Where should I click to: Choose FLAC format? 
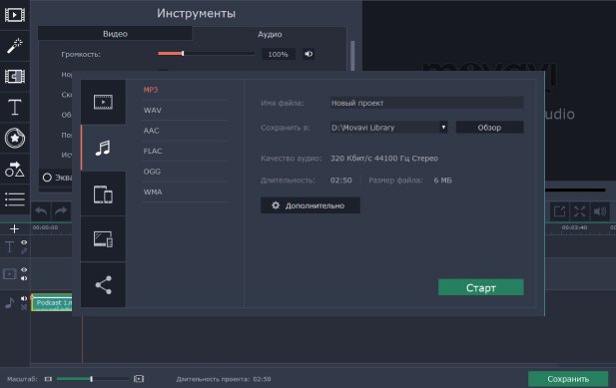(153, 151)
